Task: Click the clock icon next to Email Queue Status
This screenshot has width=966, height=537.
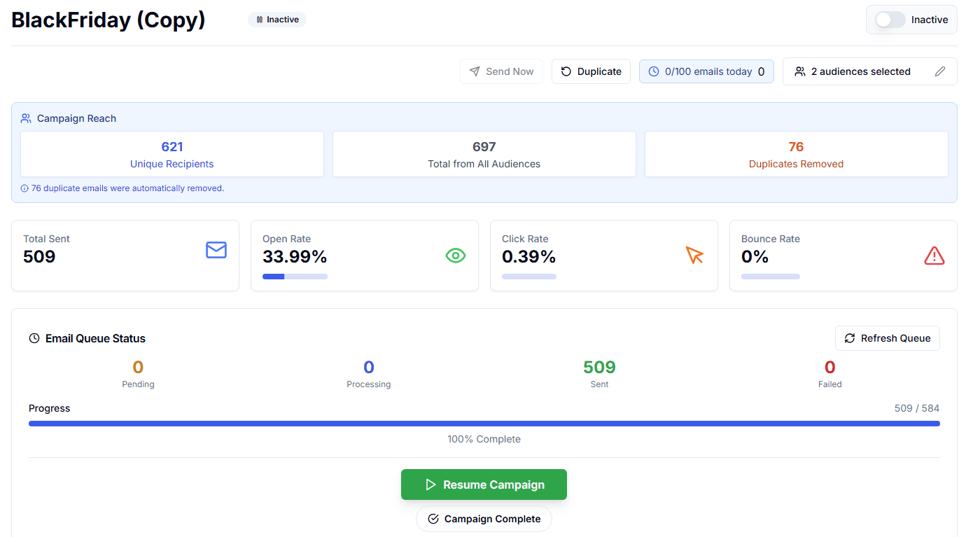Action: click(x=34, y=338)
